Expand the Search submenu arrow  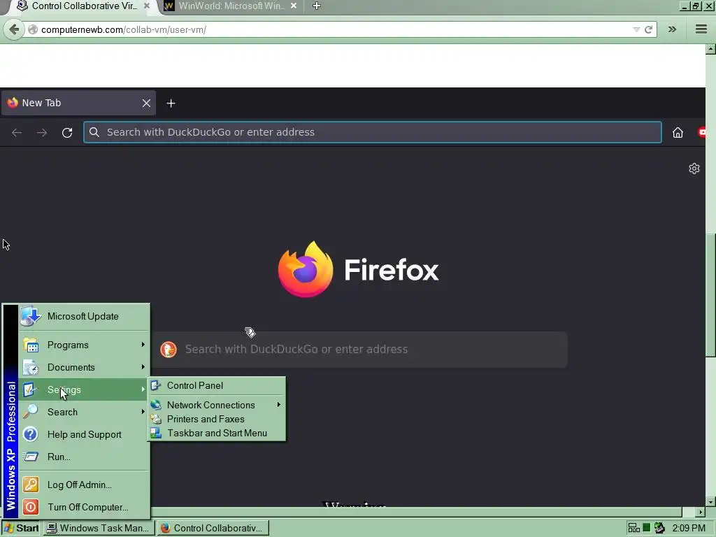pyautogui.click(x=143, y=412)
